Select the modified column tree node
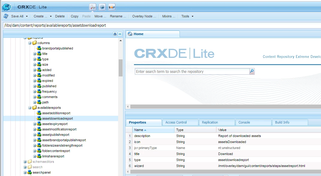This screenshot has width=321, height=176. tap(48, 75)
